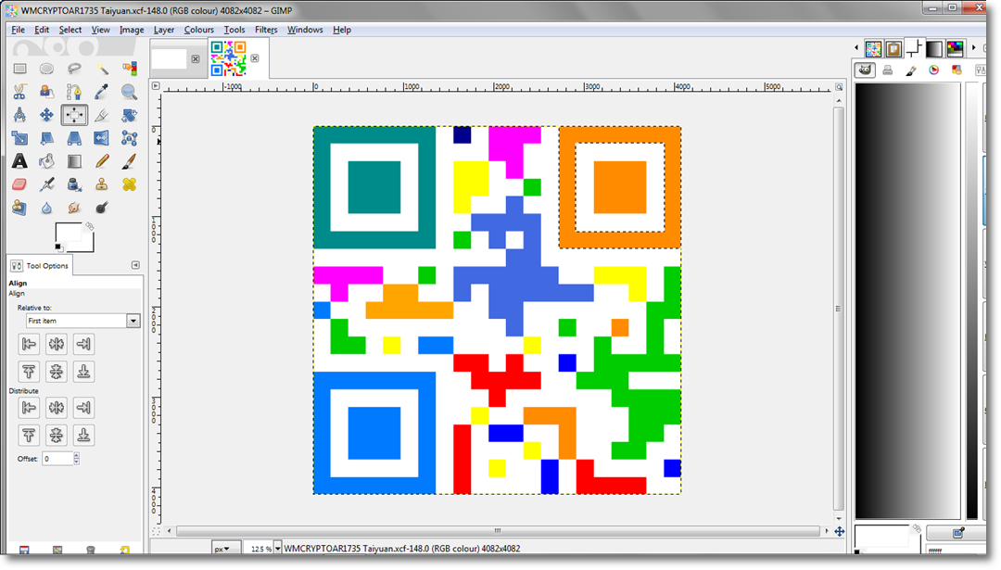Select the Airbrush tool
Screen dimensions: 1001x570
(x=46, y=184)
